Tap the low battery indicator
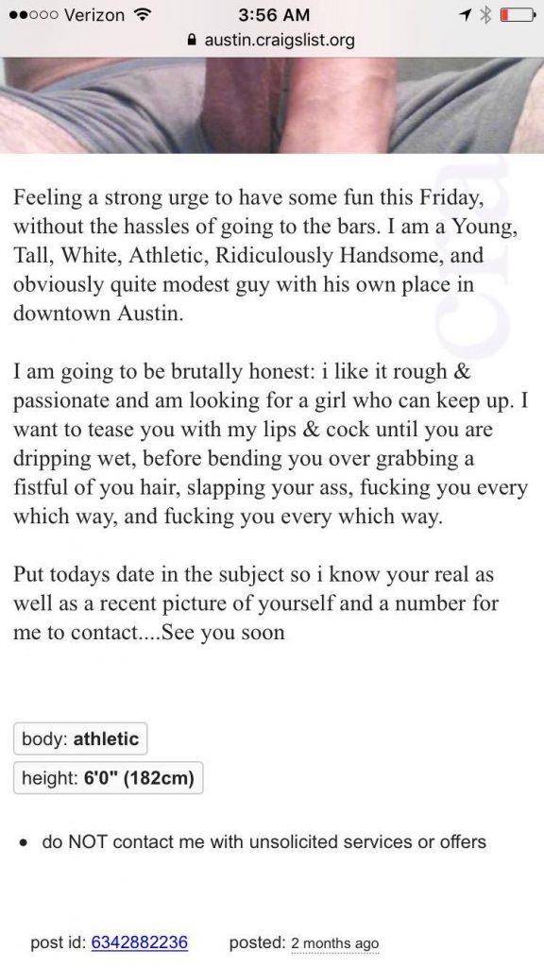Screen dimensions: 544x967 coord(517,15)
